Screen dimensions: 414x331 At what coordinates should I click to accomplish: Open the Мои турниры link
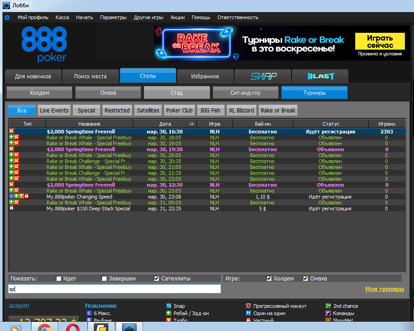385,289
